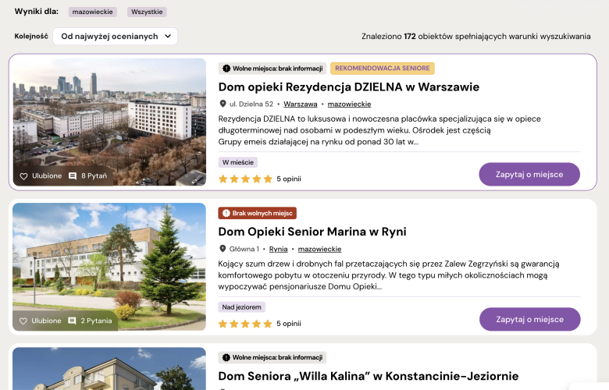Image resolution: width=609 pixels, height=390 pixels.
Task: Open 'Dom Seniora Willa Kalina' listing title
Action: pos(369,376)
